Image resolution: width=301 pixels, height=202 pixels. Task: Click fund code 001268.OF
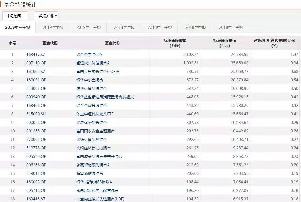(x=36, y=131)
